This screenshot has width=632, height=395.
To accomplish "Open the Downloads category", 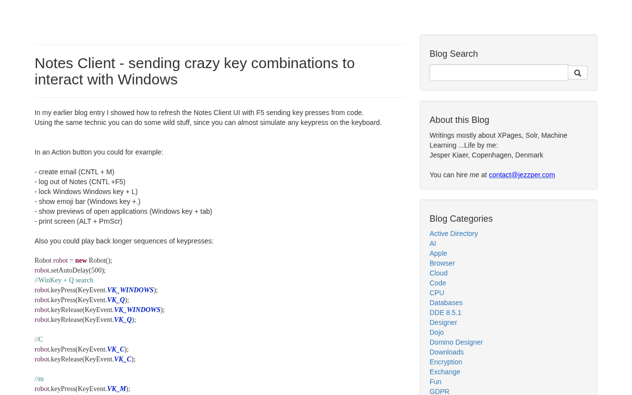I will click(447, 352).
